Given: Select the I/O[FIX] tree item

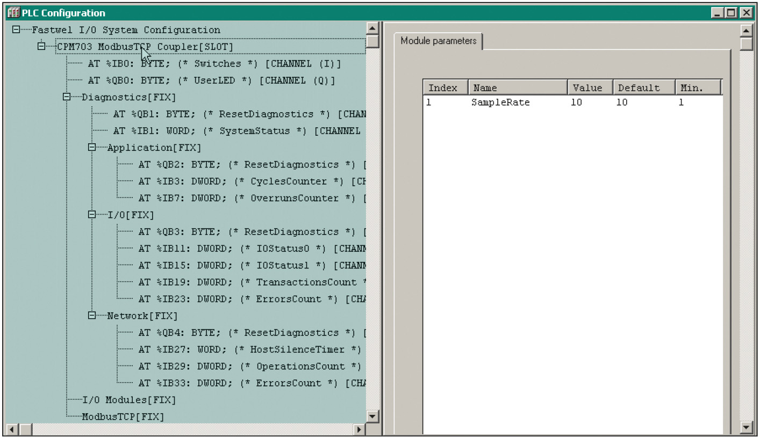Looking at the screenshot, I should (x=131, y=215).
